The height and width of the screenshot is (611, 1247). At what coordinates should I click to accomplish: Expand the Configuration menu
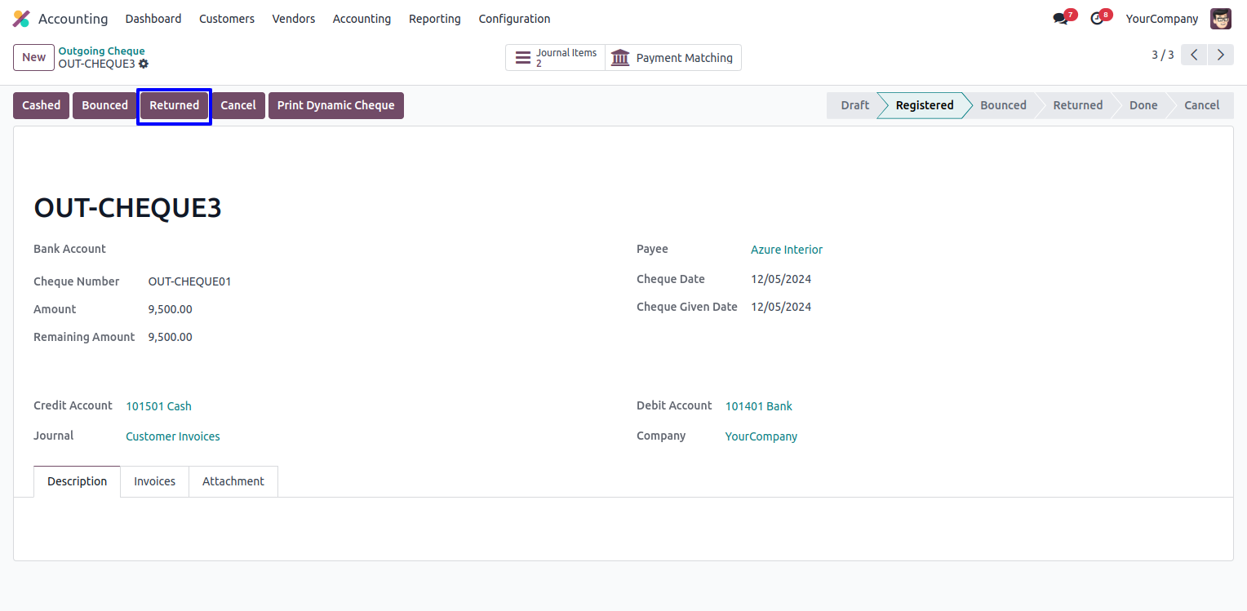(x=514, y=19)
